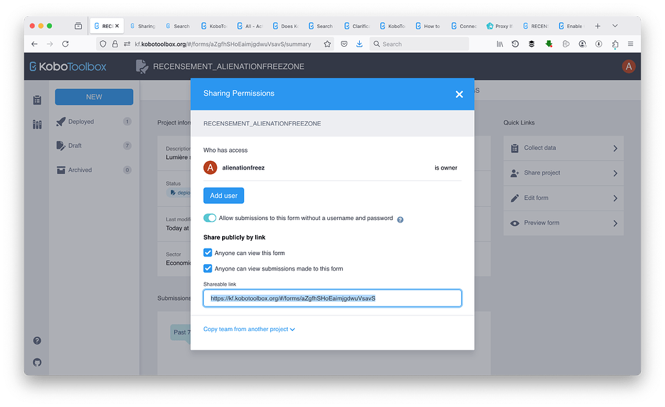Click the help tooltip icon next to submissions setting

tap(399, 219)
